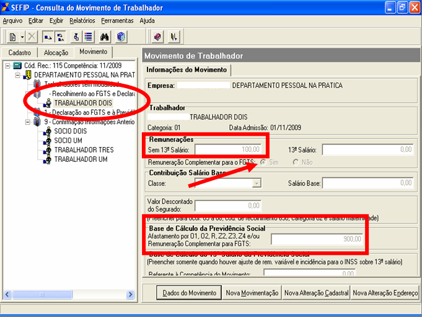
Task: Open the Ferramentas menu
Action: click(x=117, y=20)
